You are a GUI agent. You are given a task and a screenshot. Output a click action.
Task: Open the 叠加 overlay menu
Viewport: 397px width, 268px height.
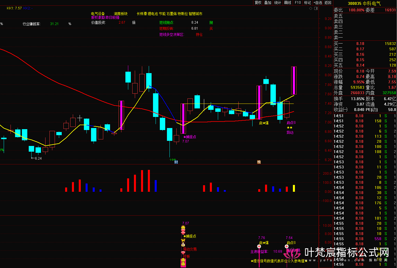tap(268, 3)
